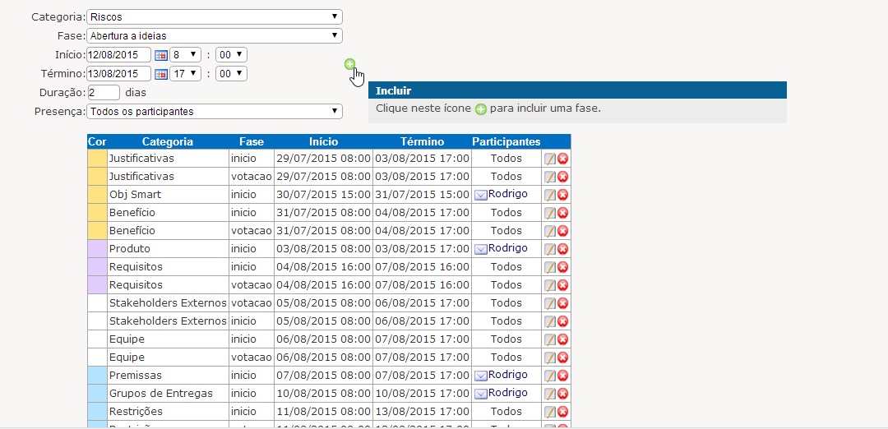This screenshot has height=429, width=888.
Task: Open the Início date calendar picker
Action: click(x=161, y=55)
